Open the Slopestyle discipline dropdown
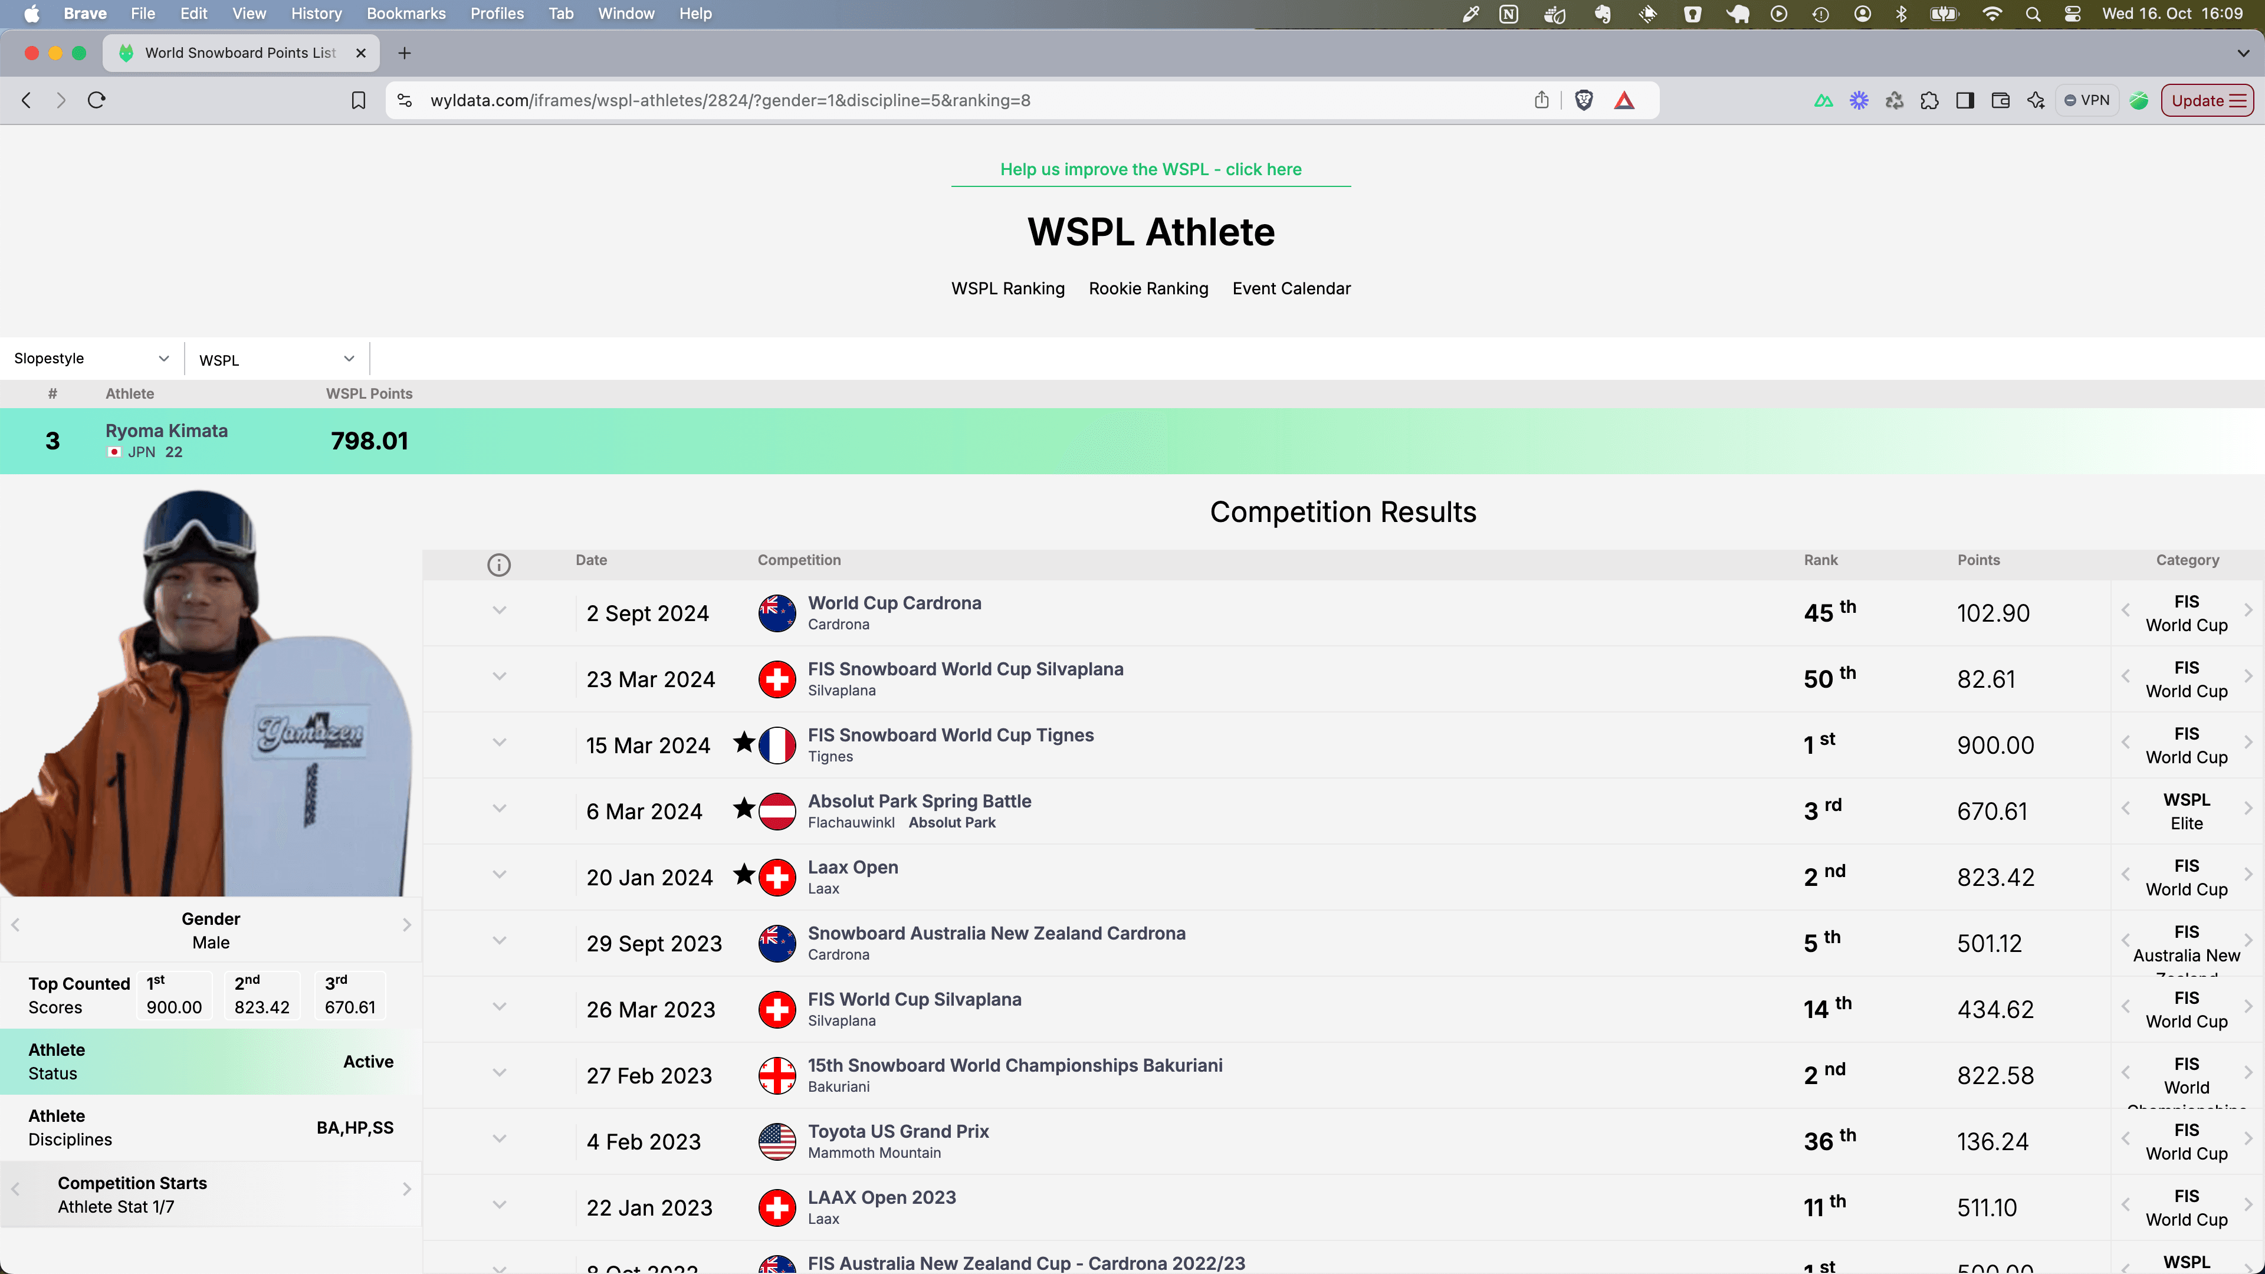The image size is (2265, 1274). click(x=91, y=359)
